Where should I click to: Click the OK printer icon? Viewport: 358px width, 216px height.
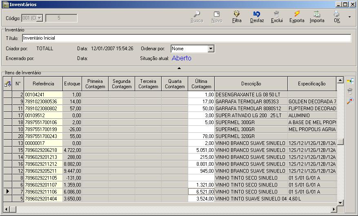click(x=336, y=14)
